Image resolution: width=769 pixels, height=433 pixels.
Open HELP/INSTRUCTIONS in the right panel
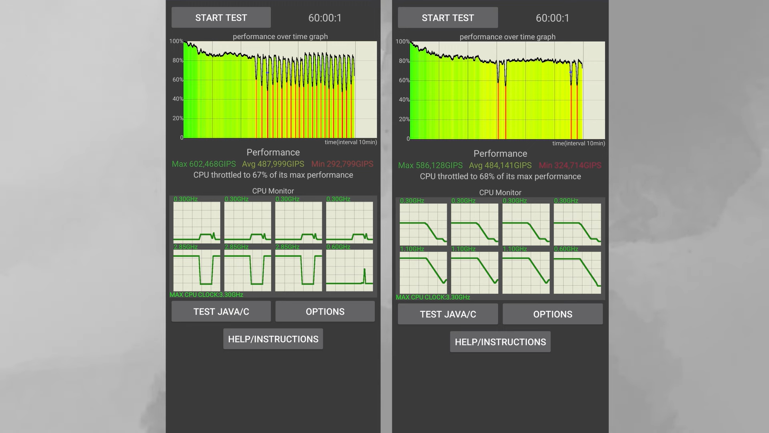[x=500, y=342]
